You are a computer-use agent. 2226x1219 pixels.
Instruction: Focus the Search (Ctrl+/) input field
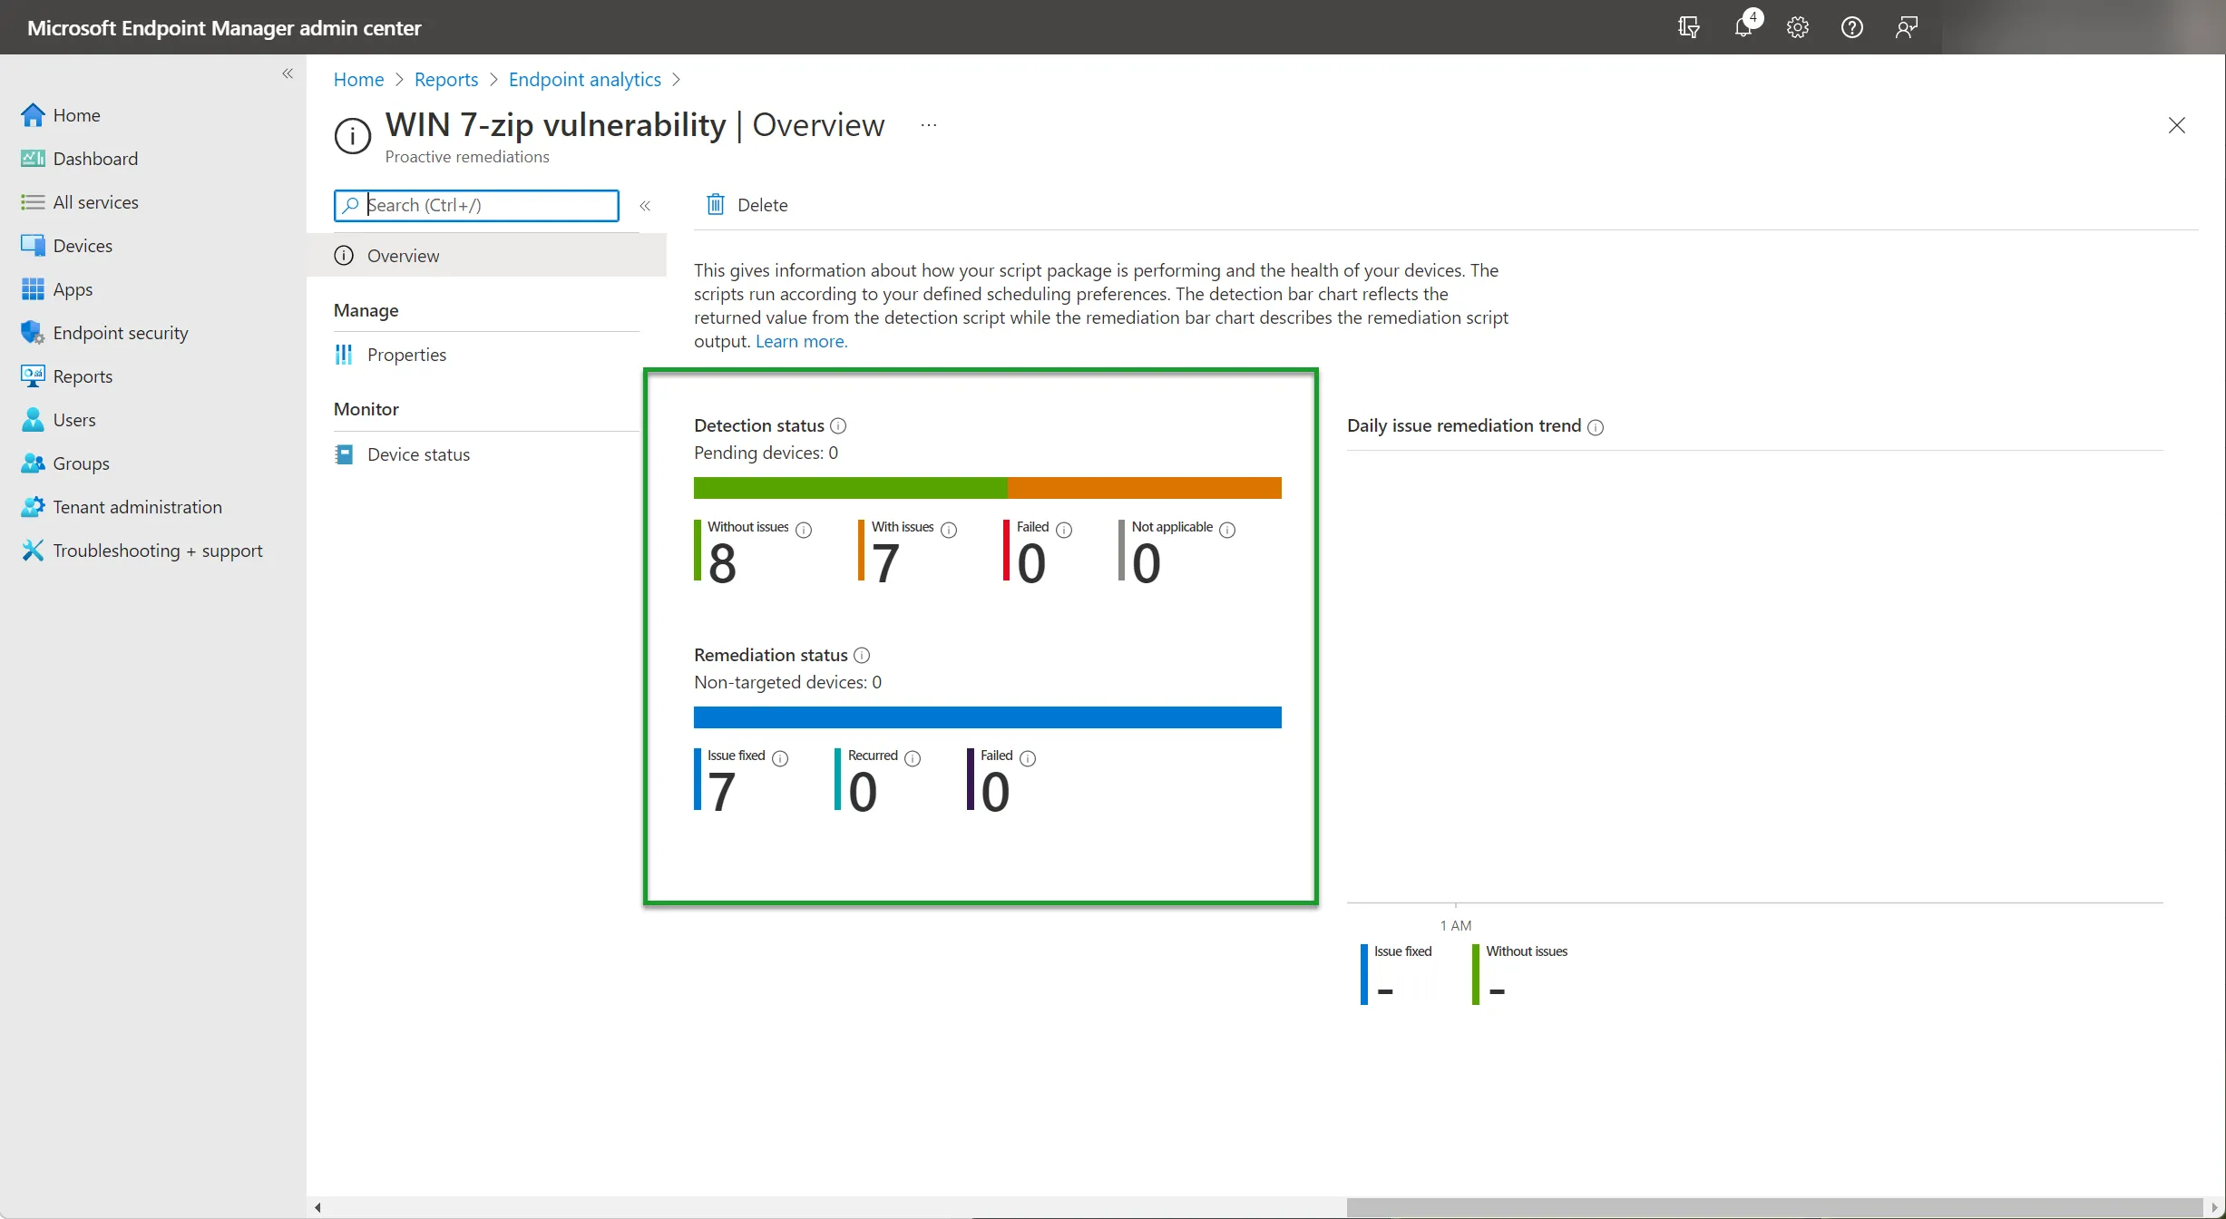[476, 206]
